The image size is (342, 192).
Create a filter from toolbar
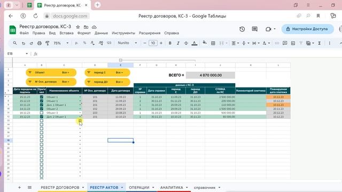tap(301, 43)
